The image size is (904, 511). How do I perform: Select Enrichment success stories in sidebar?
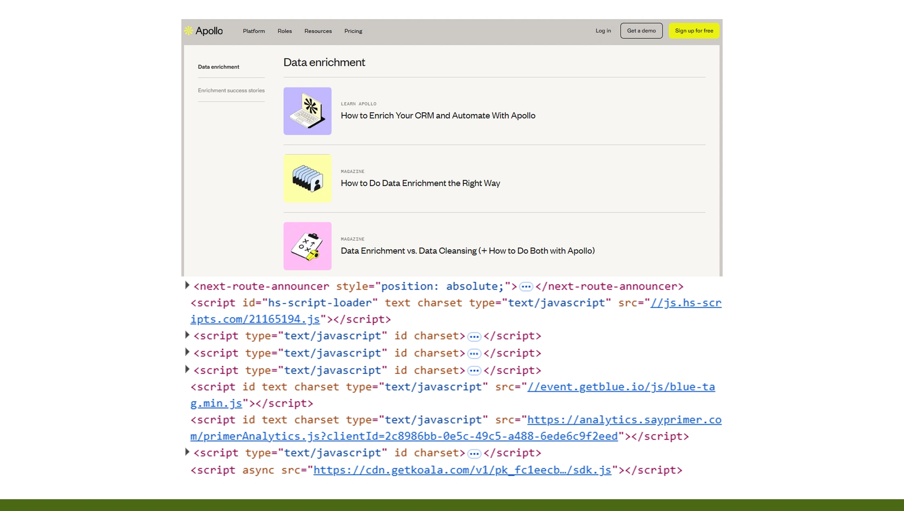pos(231,91)
